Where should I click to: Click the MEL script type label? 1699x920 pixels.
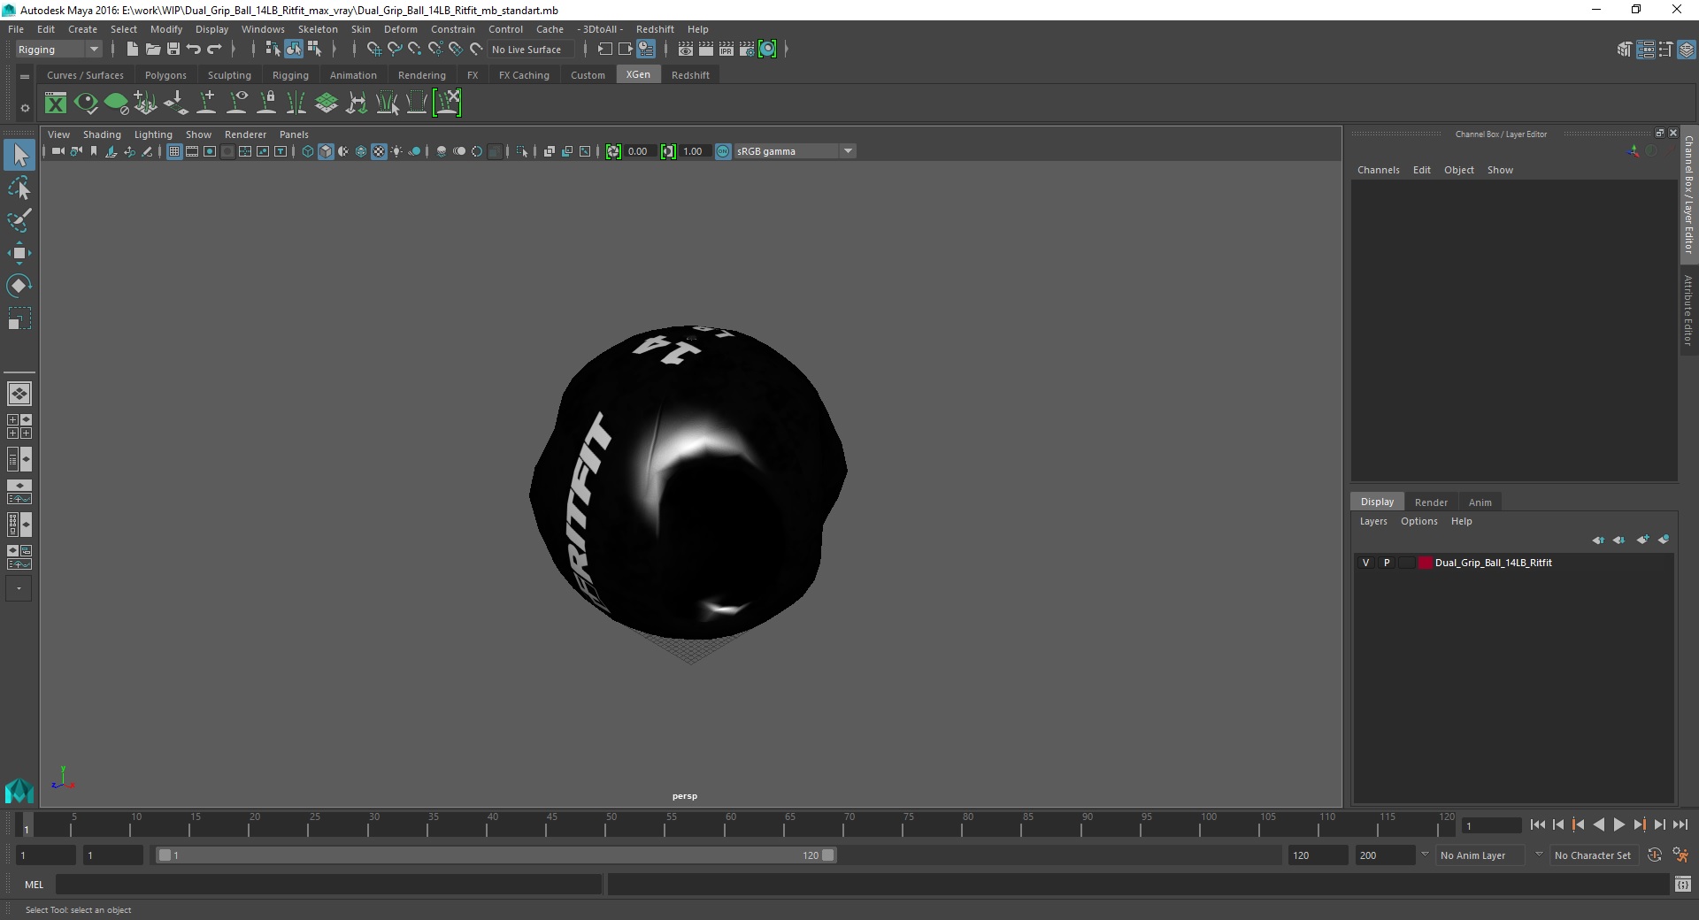[34, 885]
